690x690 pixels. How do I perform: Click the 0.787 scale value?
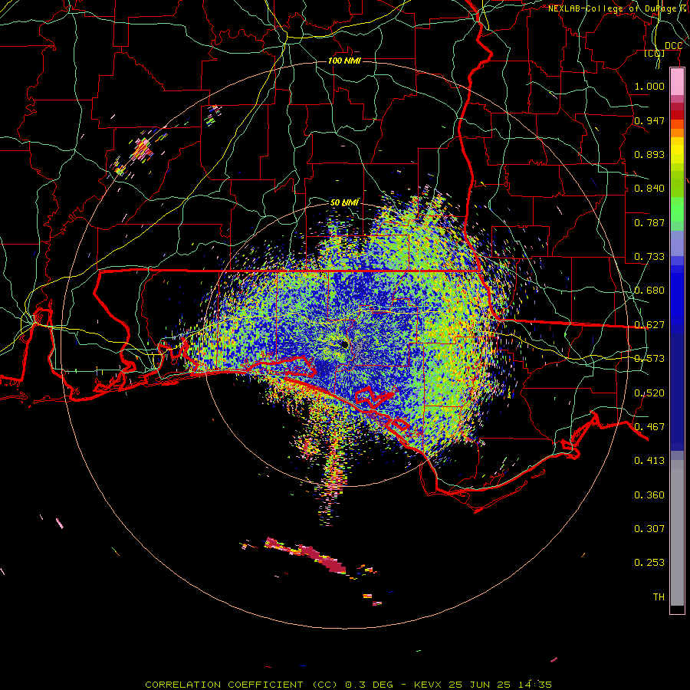(649, 222)
